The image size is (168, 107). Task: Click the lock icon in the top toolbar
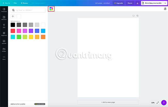tap(165, 9)
